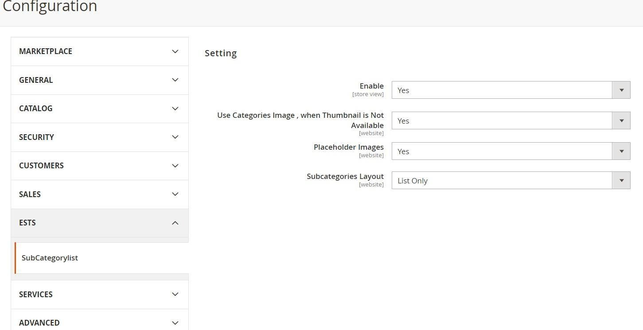Click the SECURITY section chevron icon
The height and width of the screenshot is (330, 643).
(x=175, y=137)
